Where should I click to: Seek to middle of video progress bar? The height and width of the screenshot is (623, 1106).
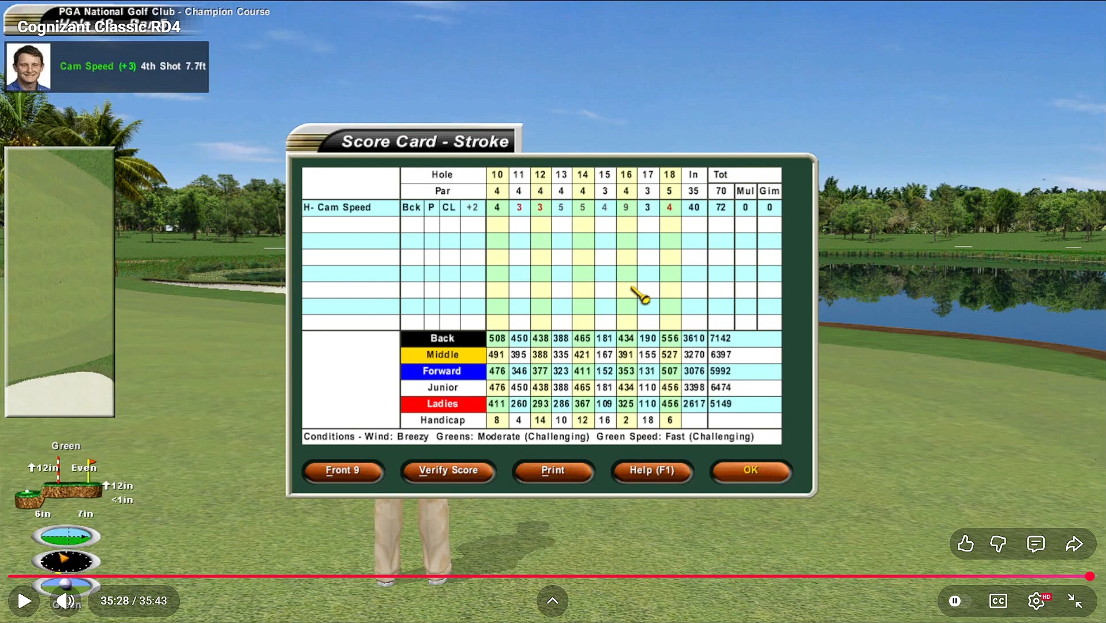point(549,576)
